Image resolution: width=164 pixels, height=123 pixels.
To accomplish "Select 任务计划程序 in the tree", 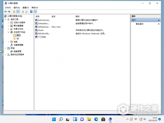I will pos(19,23).
